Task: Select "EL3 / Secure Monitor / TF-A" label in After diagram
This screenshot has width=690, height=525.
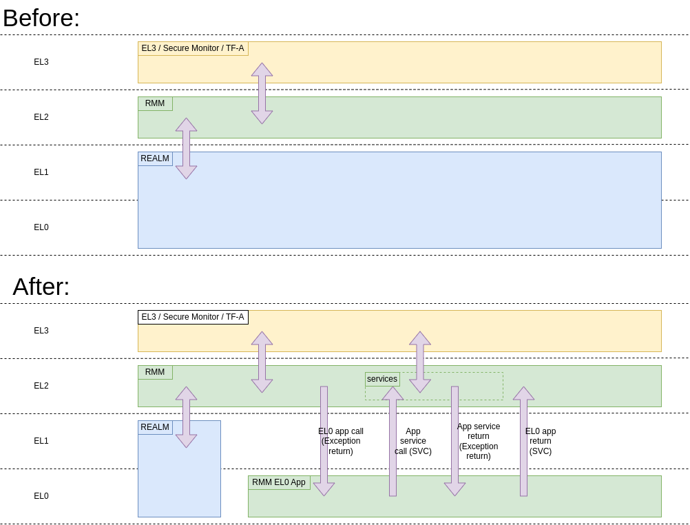Action: [193, 317]
